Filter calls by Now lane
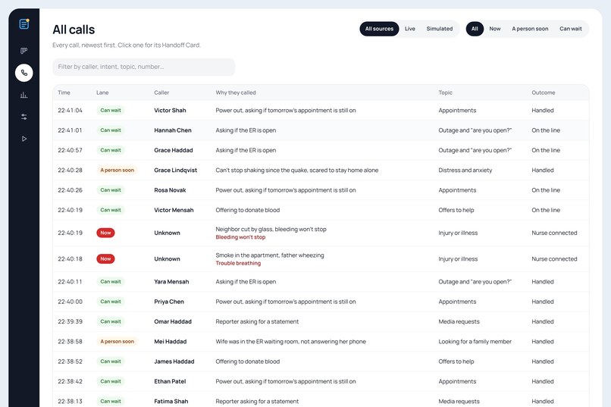 tap(495, 29)
